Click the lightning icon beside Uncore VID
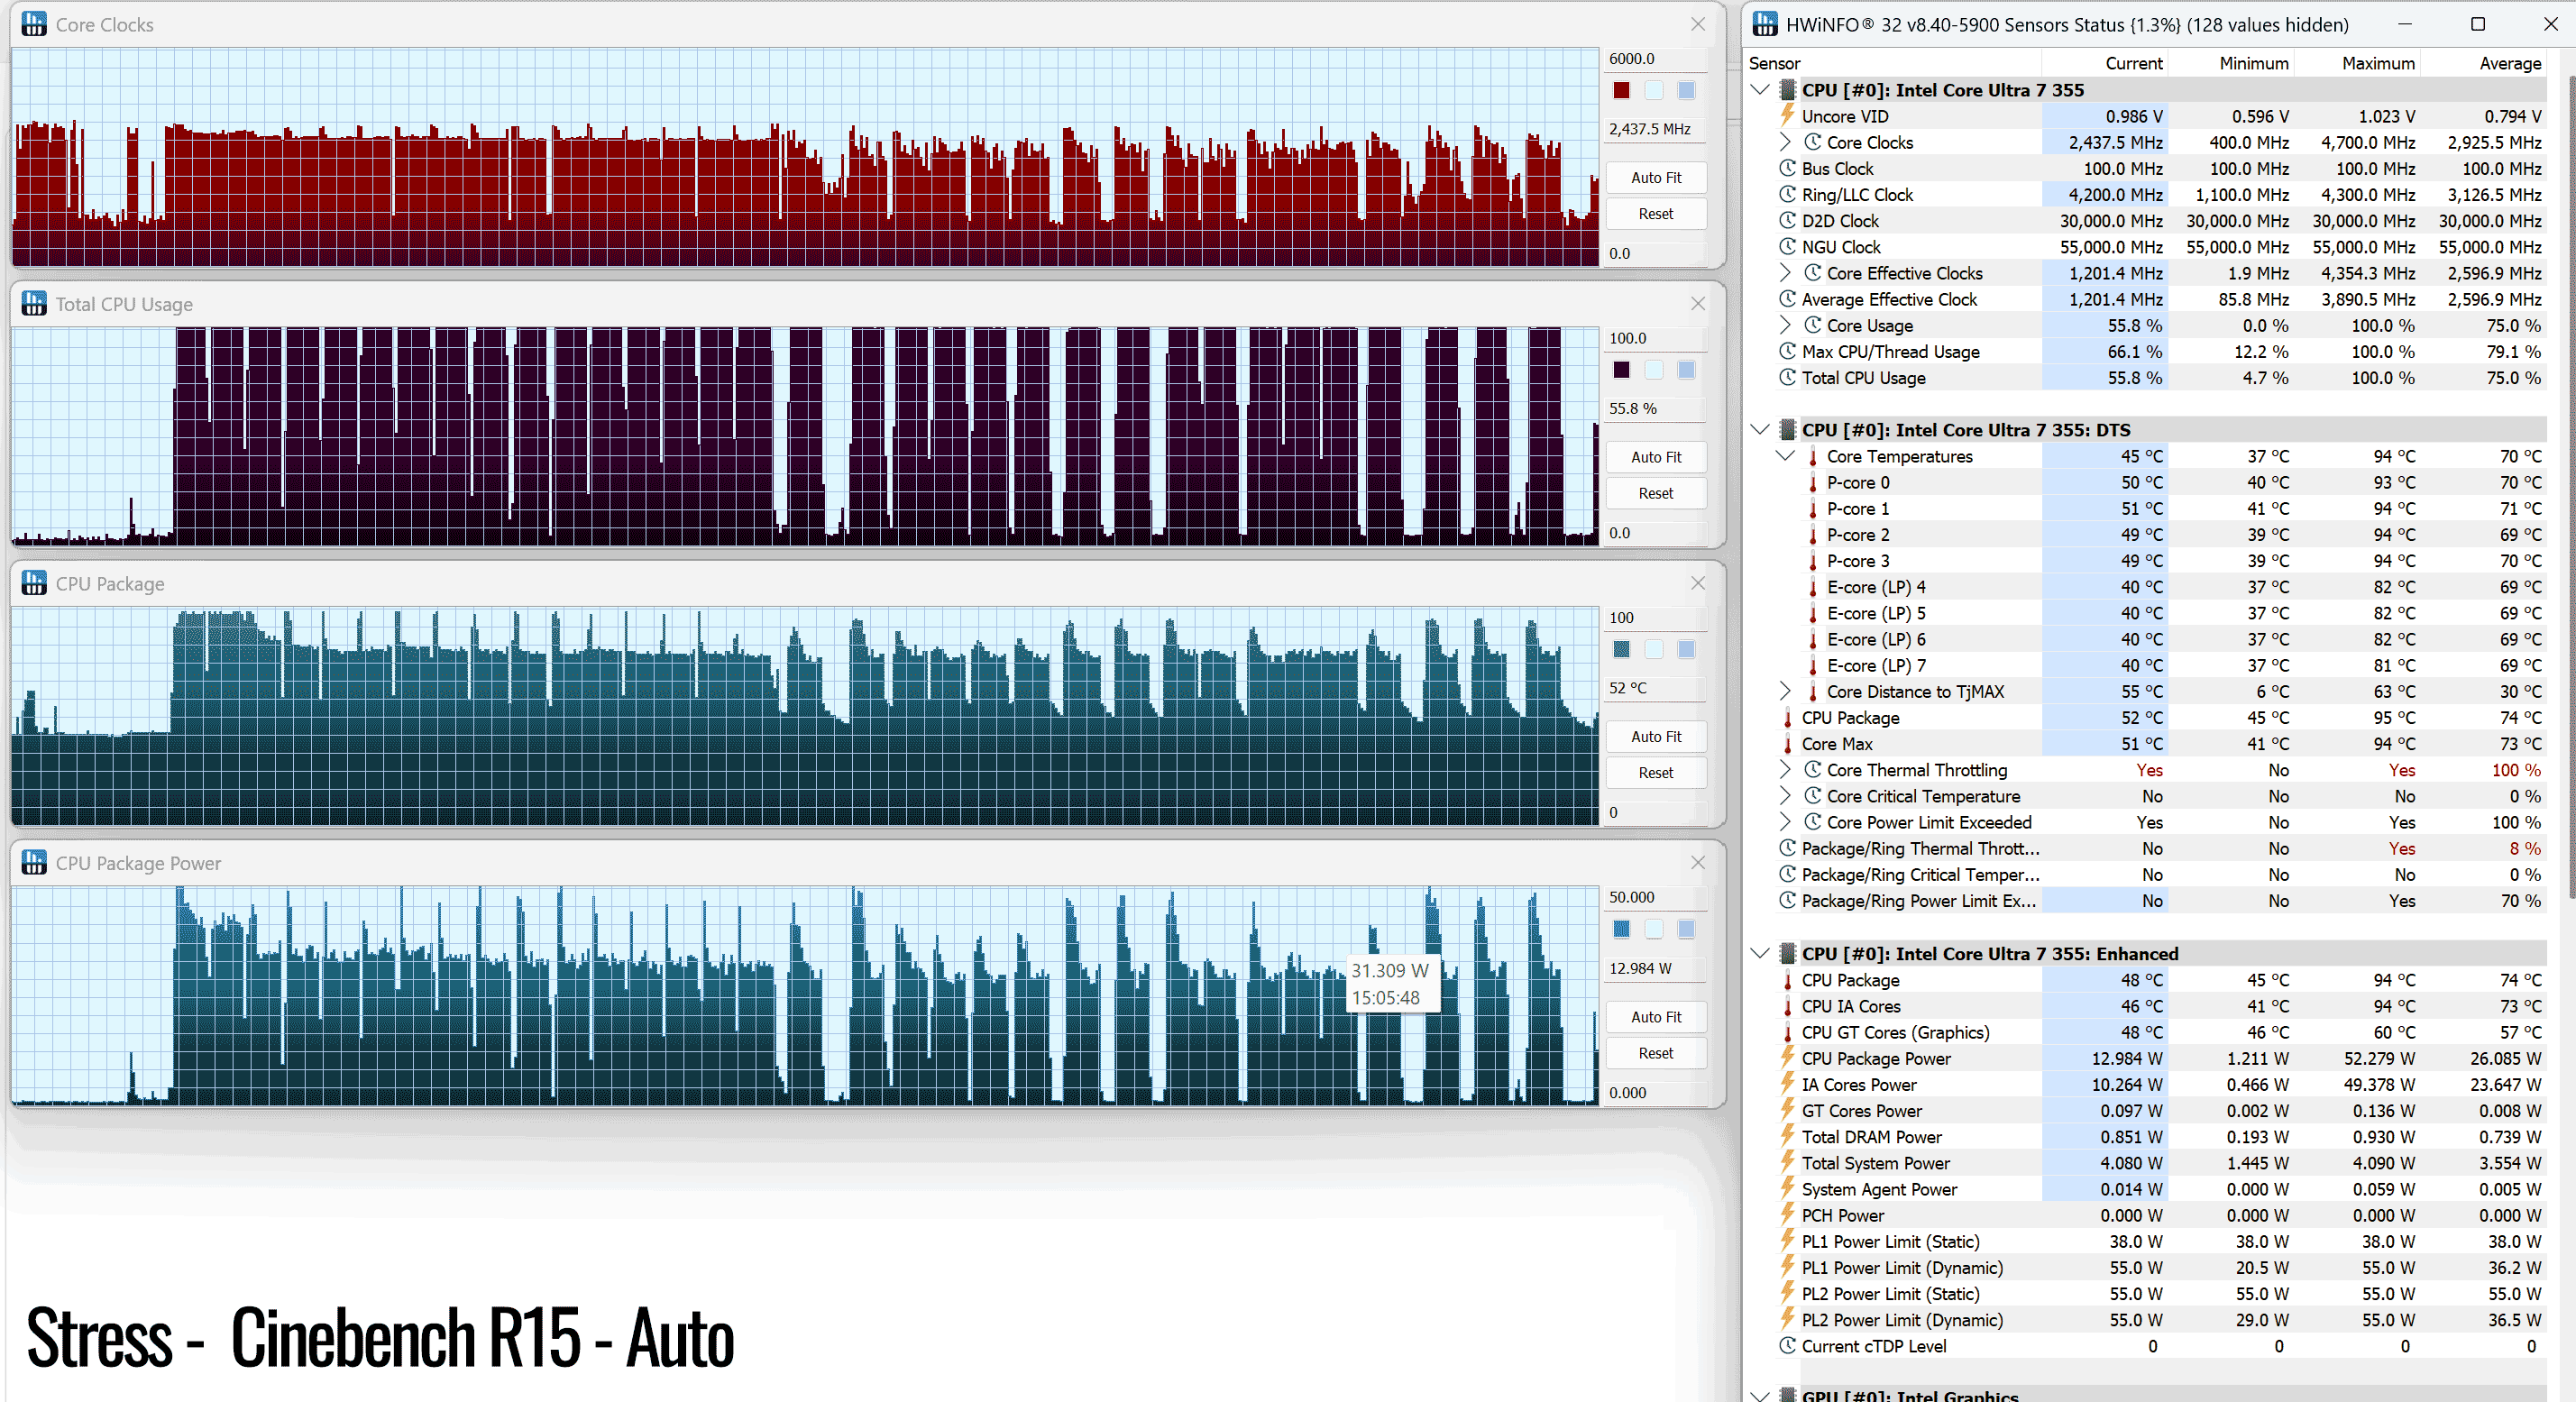Viewport: 2576px width, 1402px height. click(1787, 116)
